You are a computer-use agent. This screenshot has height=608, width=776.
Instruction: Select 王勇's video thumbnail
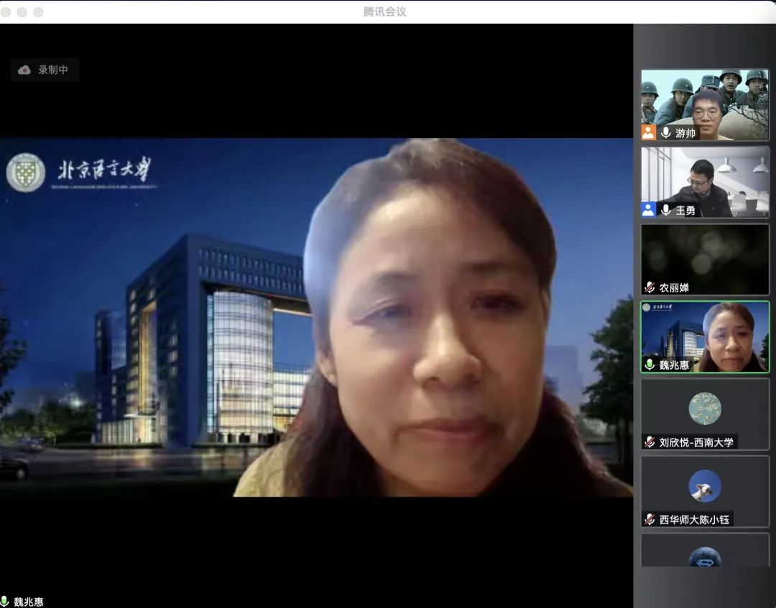(704, 178)
